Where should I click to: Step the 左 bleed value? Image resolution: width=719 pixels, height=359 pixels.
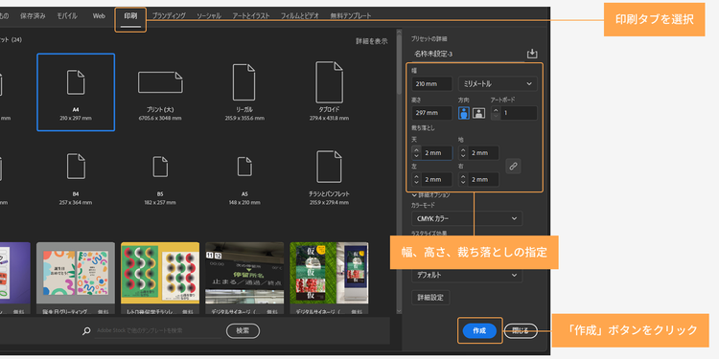416,180
